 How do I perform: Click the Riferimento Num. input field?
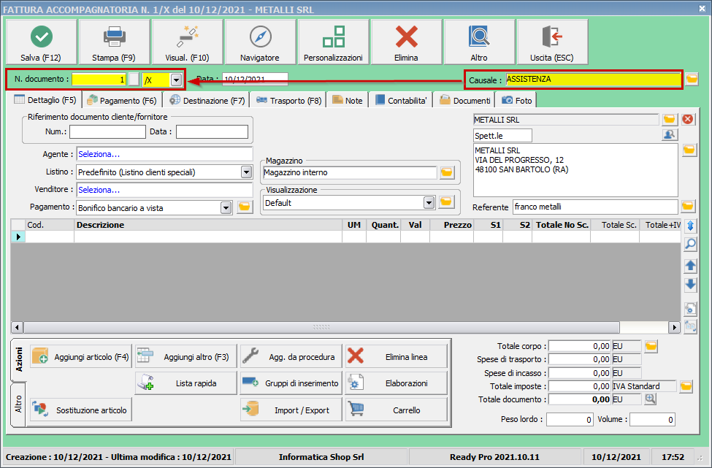(107, 131)
